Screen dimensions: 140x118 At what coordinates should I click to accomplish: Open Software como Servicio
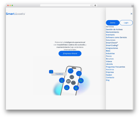point(116,37)
